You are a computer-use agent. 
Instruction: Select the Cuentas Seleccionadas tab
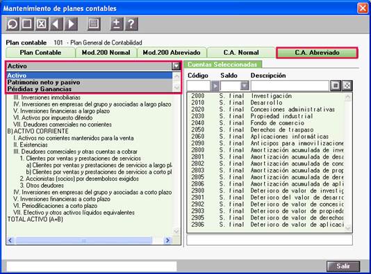pos(222,65)
